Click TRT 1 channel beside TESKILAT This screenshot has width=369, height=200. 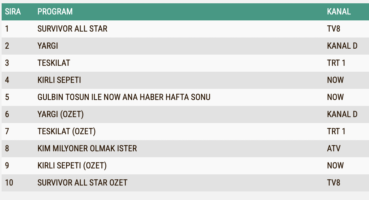pyautogui.click(x=336, y=63)
